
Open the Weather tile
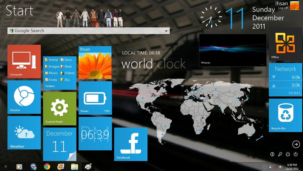tap(24, 133)
